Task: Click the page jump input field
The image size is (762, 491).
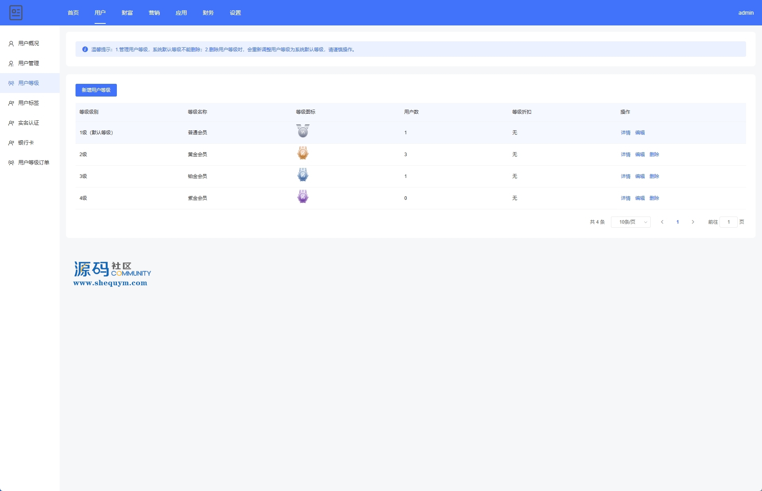Action: coord(729,222)
